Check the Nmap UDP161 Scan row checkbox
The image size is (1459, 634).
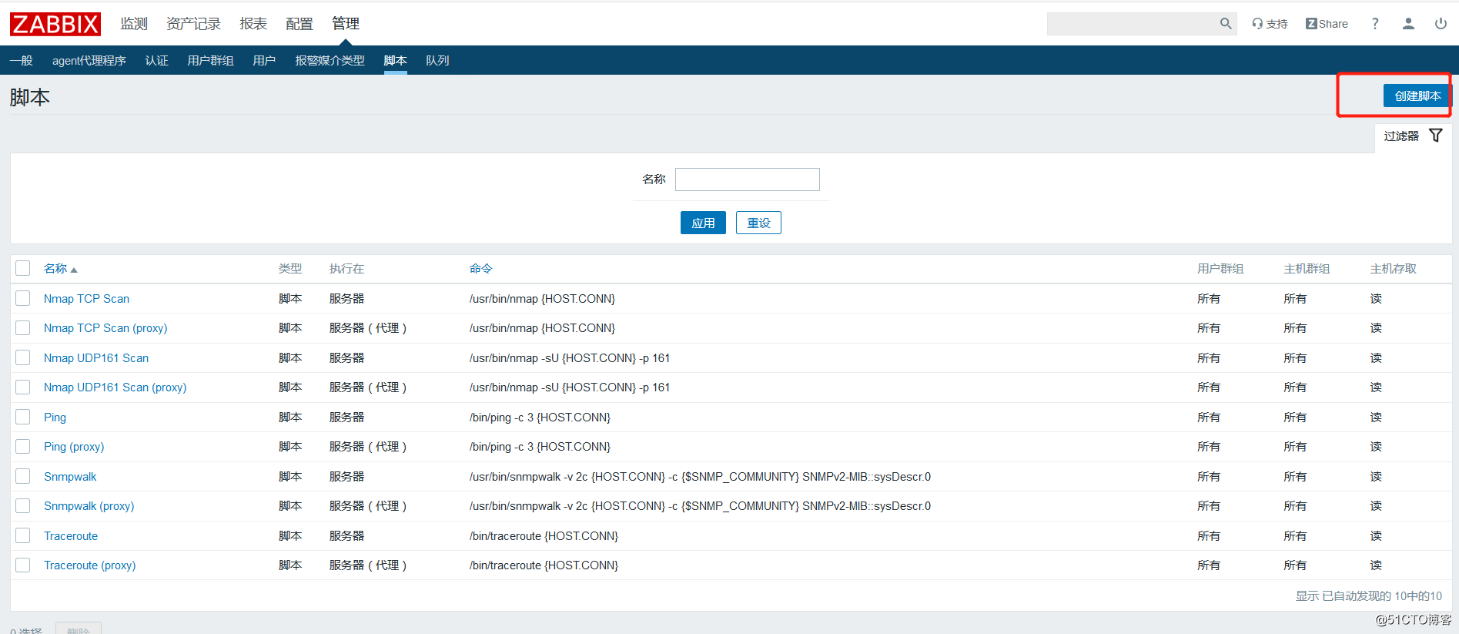click(x=23, y=357)
